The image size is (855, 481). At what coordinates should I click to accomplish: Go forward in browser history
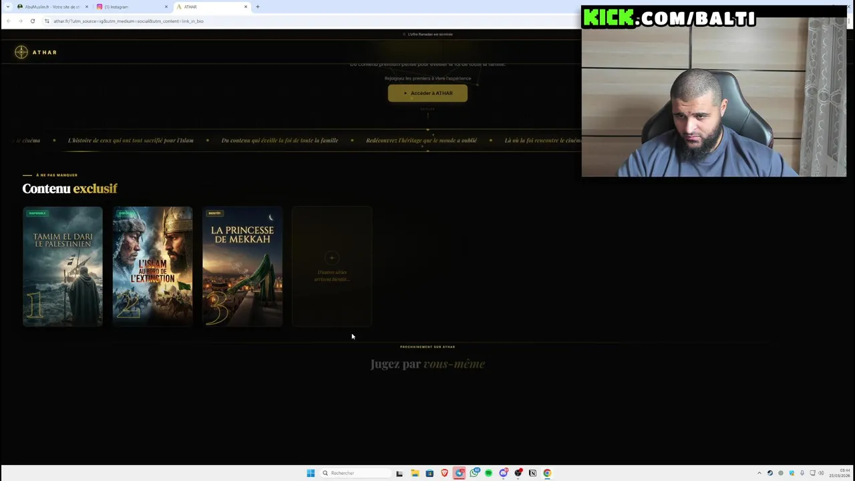20,21
